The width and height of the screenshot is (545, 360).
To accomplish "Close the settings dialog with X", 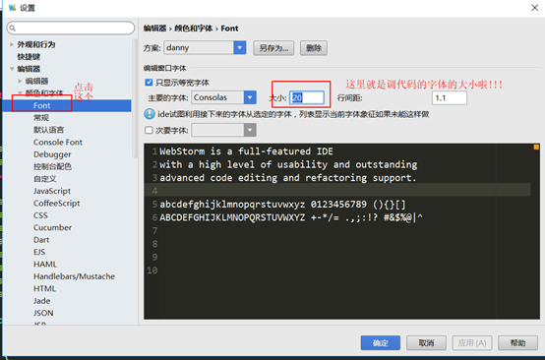I will click(x=534, y=8).
